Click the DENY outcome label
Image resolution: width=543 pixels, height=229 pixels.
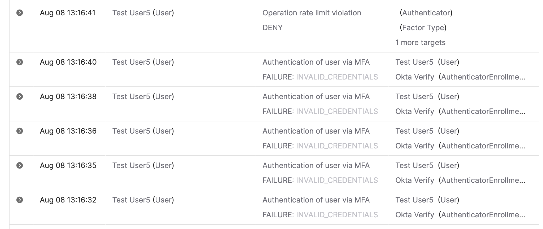(272, 28)
